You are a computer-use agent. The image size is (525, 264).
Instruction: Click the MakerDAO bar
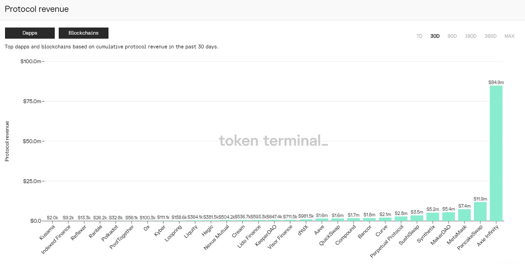point(449,216)
